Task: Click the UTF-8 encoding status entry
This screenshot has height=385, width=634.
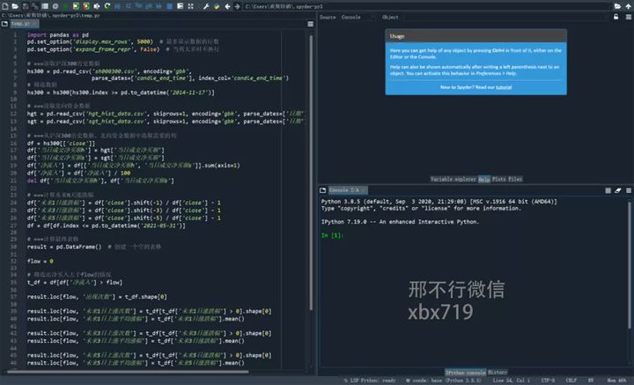Action: click(x=548, y=381)
